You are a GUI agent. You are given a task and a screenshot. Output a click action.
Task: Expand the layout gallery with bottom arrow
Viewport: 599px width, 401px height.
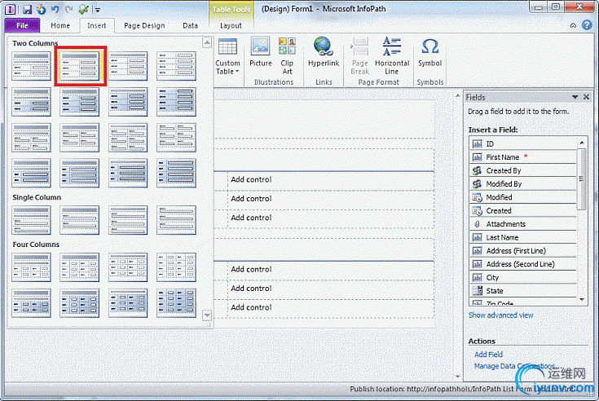207,315
